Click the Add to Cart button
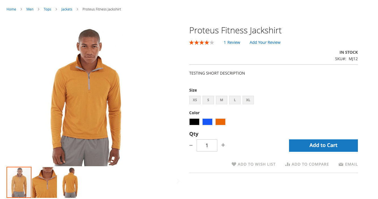 (323, 145)
